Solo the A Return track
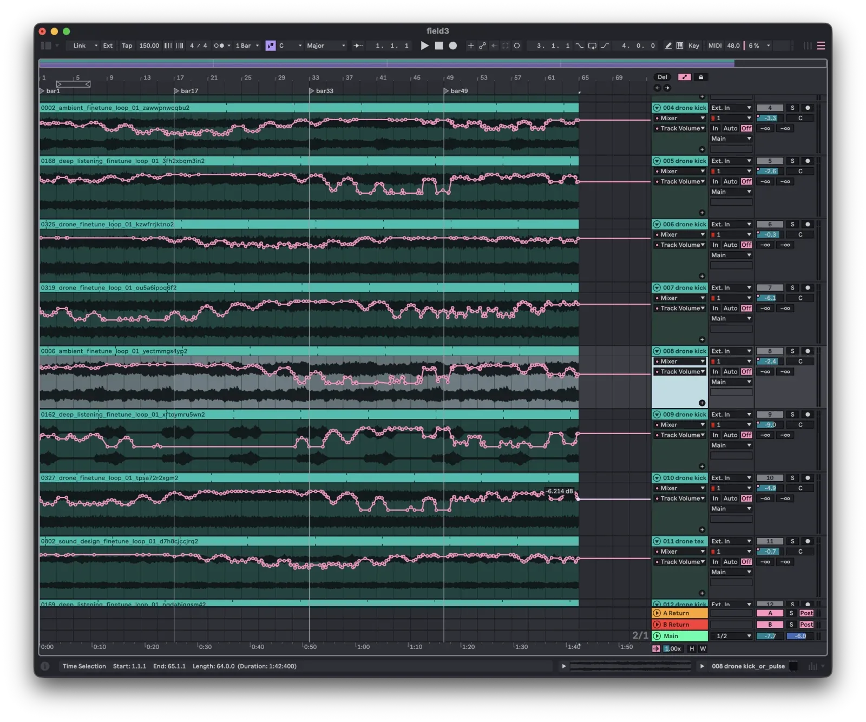This screenshot has width=866, height=722. tap(791, 613)
